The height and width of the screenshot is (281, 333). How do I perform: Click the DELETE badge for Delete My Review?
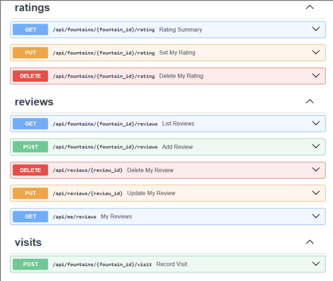point(30,170)
